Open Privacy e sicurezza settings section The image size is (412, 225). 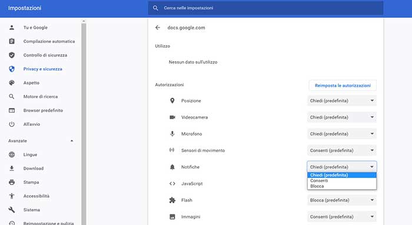point(43,69)
